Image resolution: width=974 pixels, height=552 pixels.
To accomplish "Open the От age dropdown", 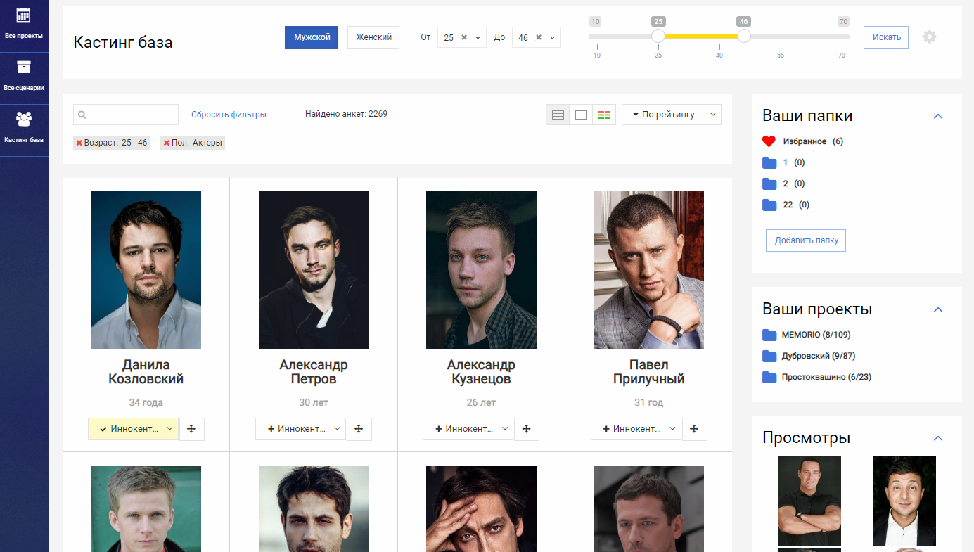I will [478, 37].
